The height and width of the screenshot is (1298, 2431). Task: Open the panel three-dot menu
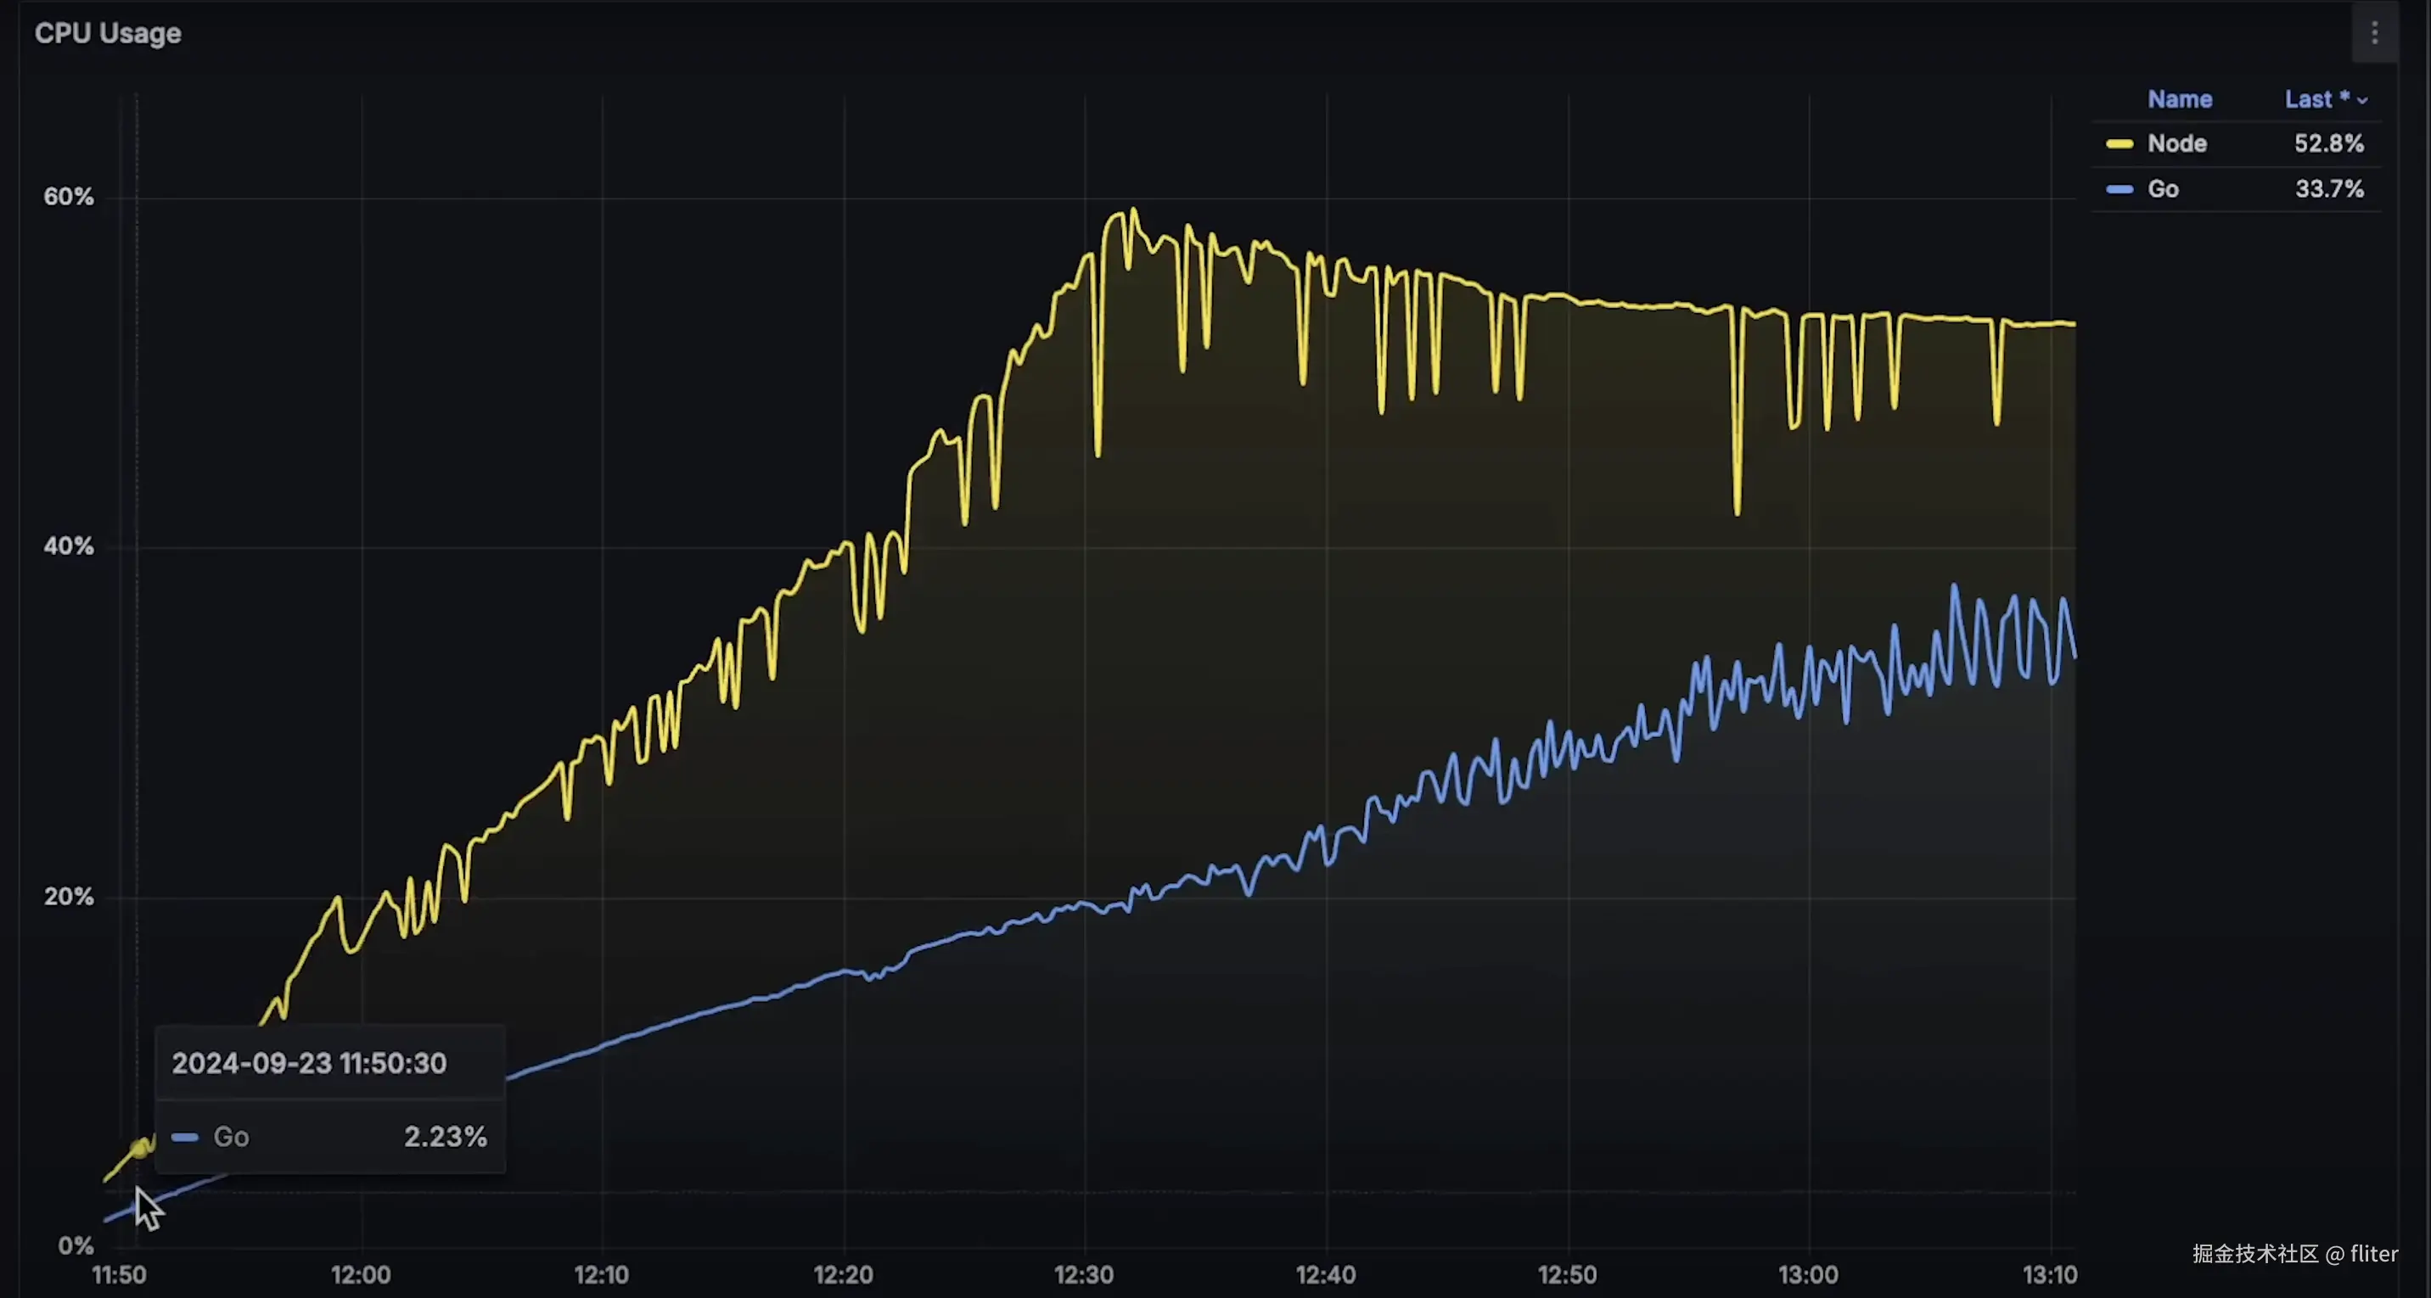(x=2374, y=34)
